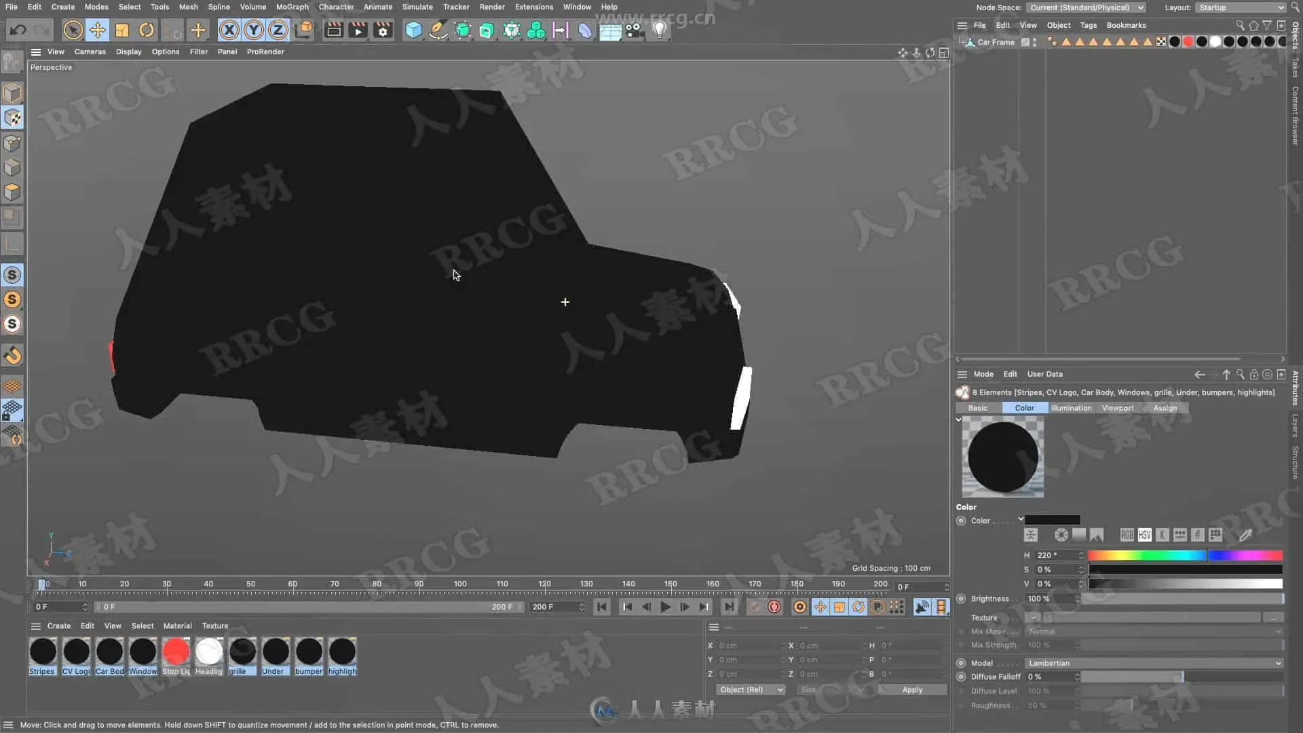Toggle the Z axis lock
This screenshot has height=733, width=1303.
(278, 30)
